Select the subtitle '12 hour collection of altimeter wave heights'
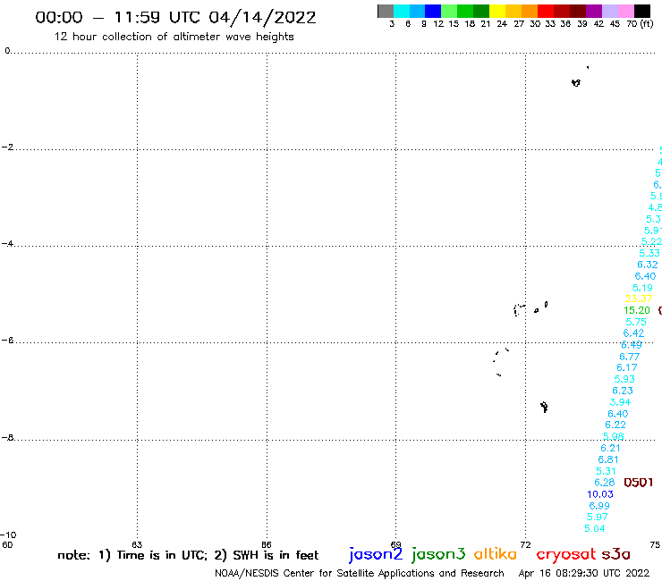Viewport: 662px width, 581px height. pyautogui.click(x=174, y=37)
